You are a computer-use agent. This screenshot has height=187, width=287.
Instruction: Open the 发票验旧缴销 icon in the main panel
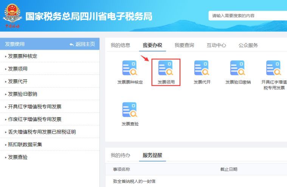click(237, 68)
